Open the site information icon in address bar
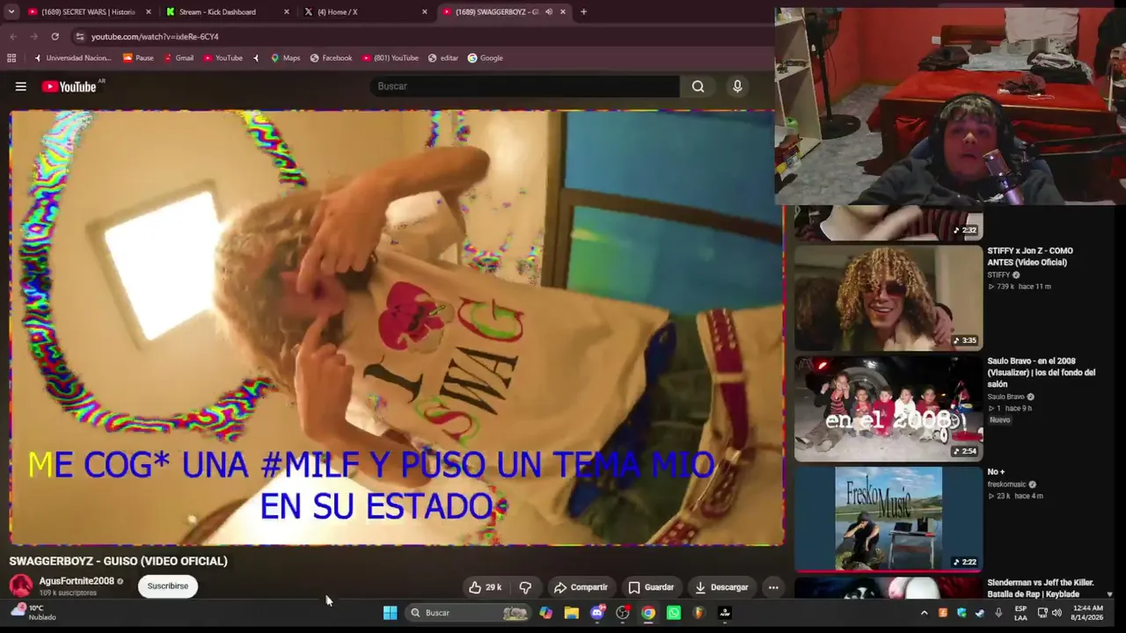The height and width of the screenshot is (633, 1126). click(x=80, y=37)
